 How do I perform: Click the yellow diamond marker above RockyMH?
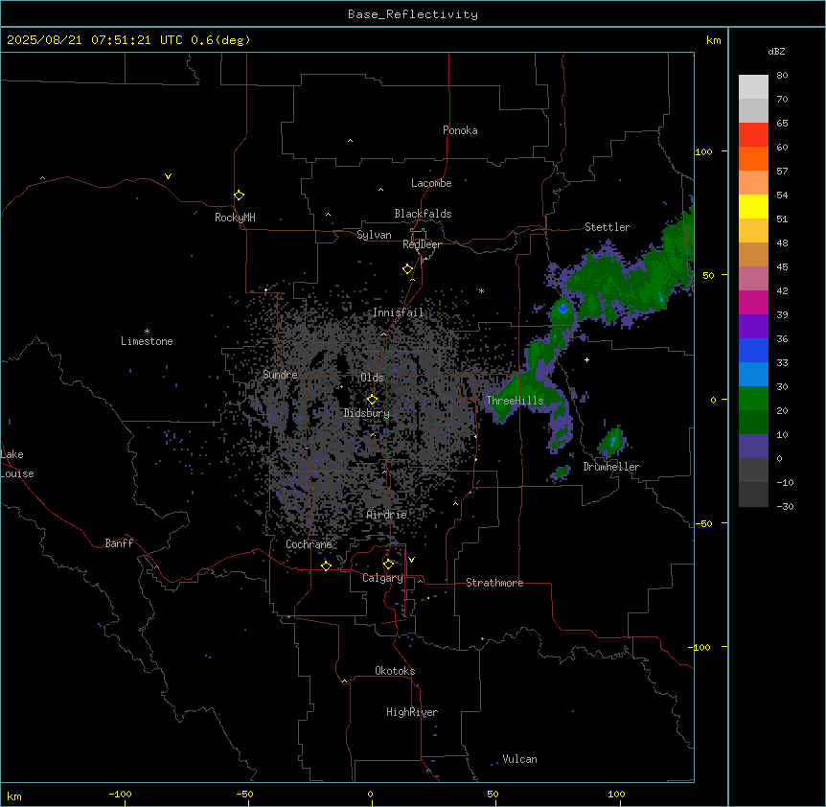coord(240,195)
